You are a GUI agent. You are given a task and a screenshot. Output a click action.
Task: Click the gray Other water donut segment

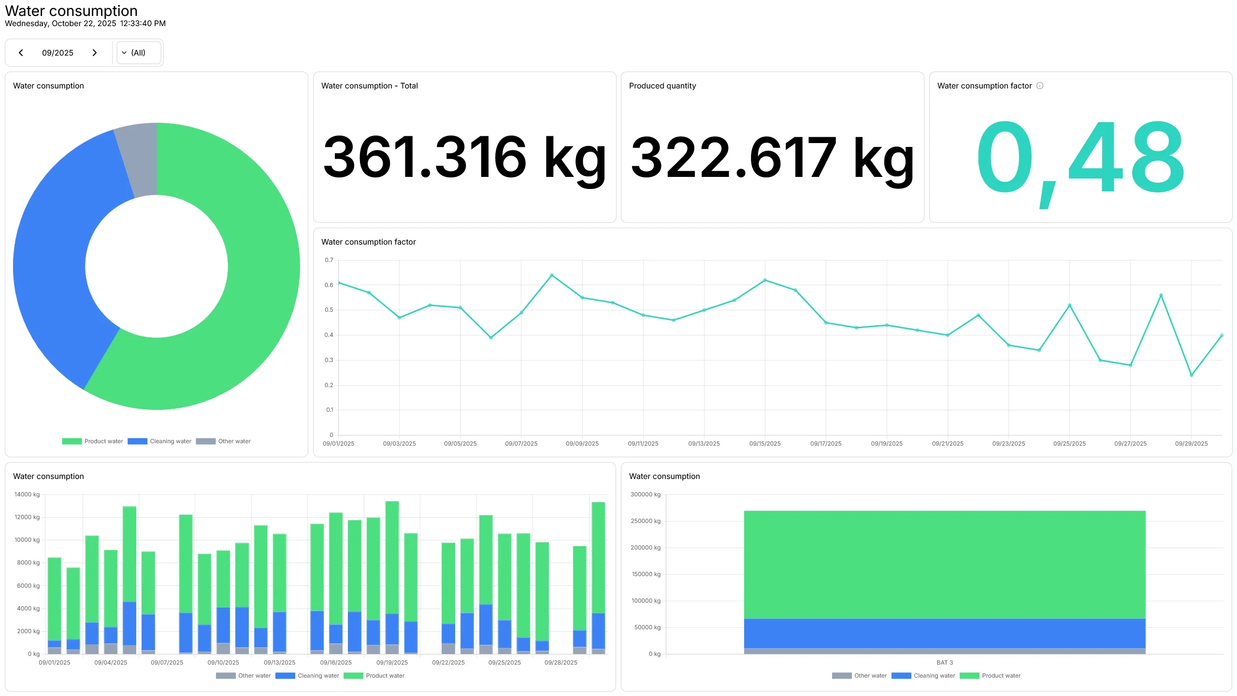click(x=141, y=159)
